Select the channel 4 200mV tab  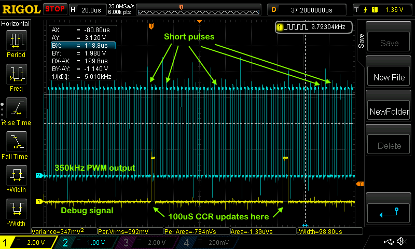tap(209, 242)
